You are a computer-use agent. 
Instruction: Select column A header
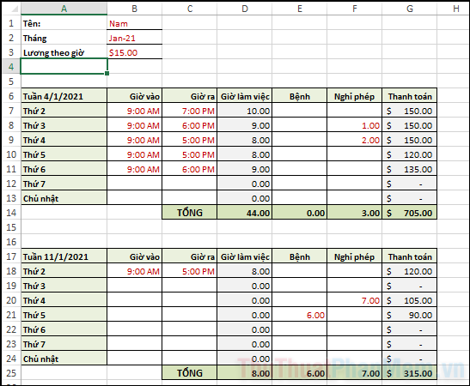(x=64, y=9)
